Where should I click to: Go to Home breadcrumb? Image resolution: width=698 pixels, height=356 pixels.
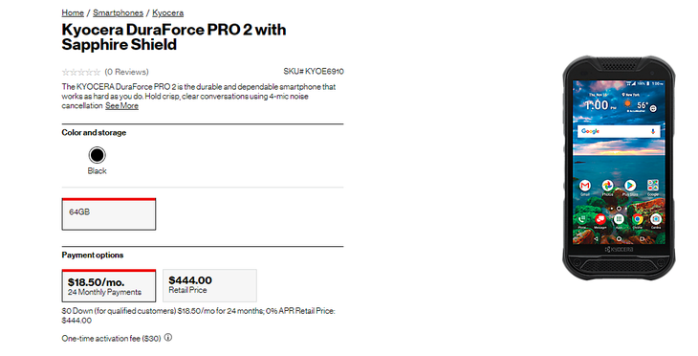[73, 13]
